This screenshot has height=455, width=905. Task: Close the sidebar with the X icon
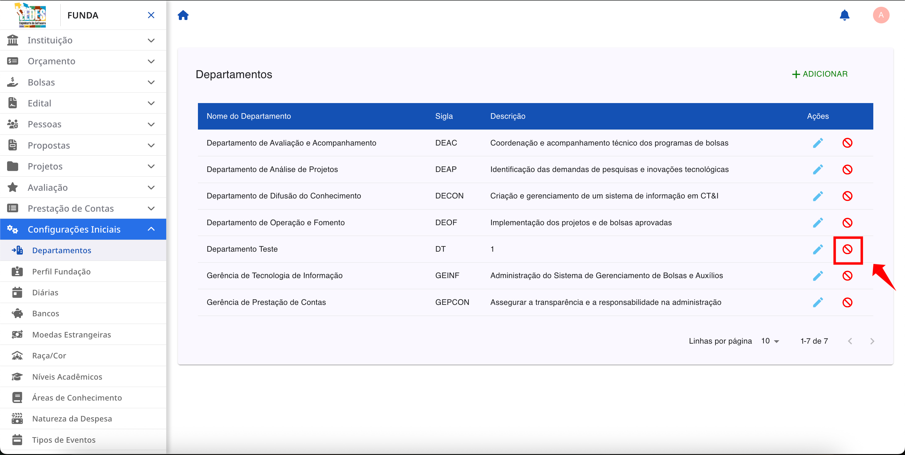[x=151, y=15]
